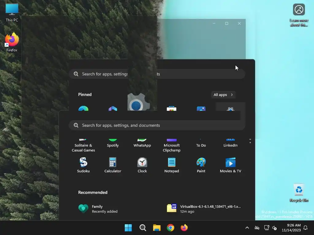Click the Windows Start button
This screenshot has width=314, height=235.
[128, 228]
